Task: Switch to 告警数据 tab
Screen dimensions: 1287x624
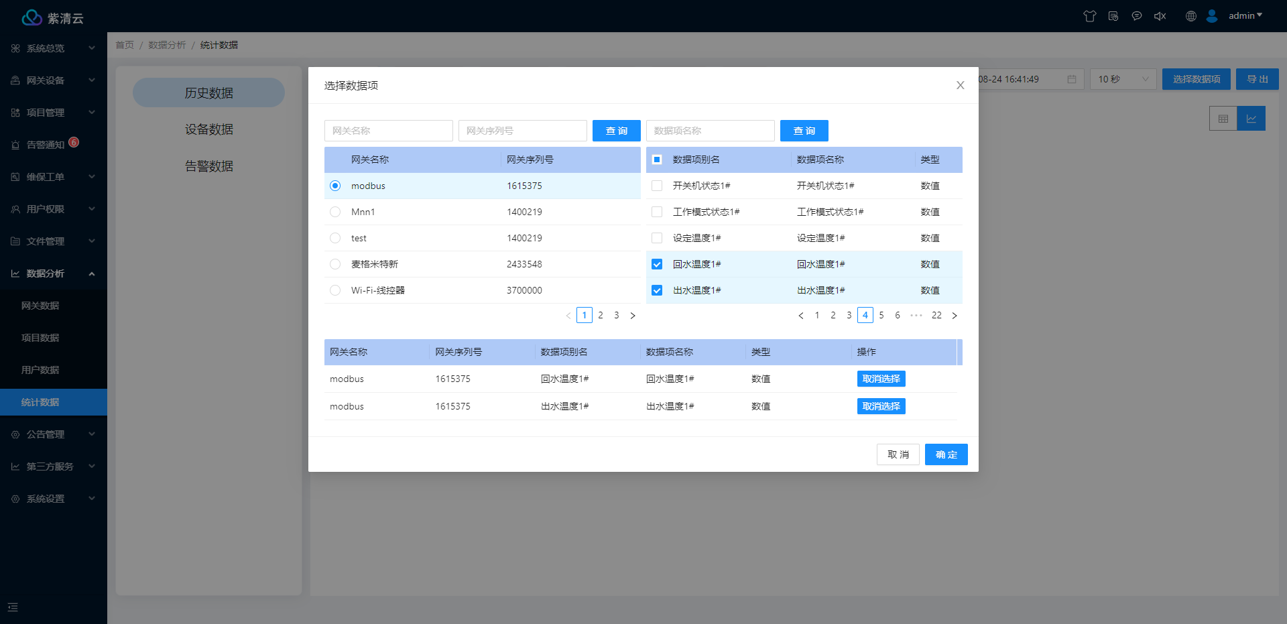Action: [208, 166]
